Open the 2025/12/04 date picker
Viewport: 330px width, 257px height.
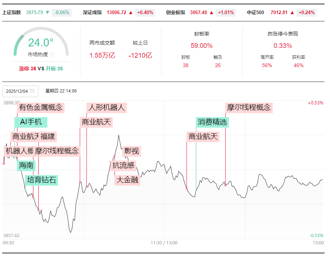click(x=17, y=91)
